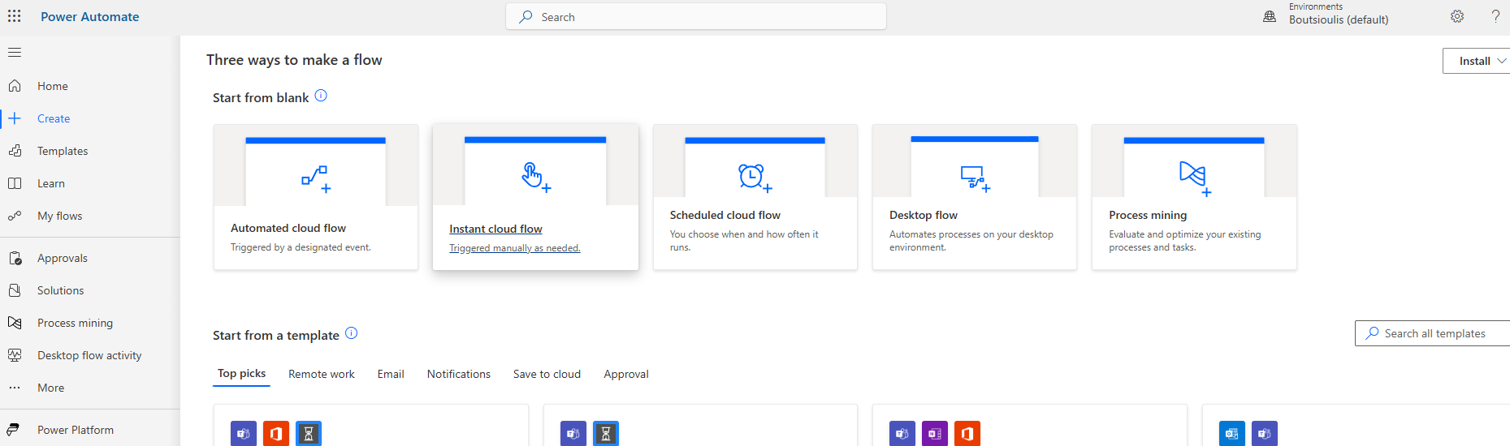Screen dimensions: 1510x446
Task: Click the Environments icon in header
Action: click(1270, 16)
